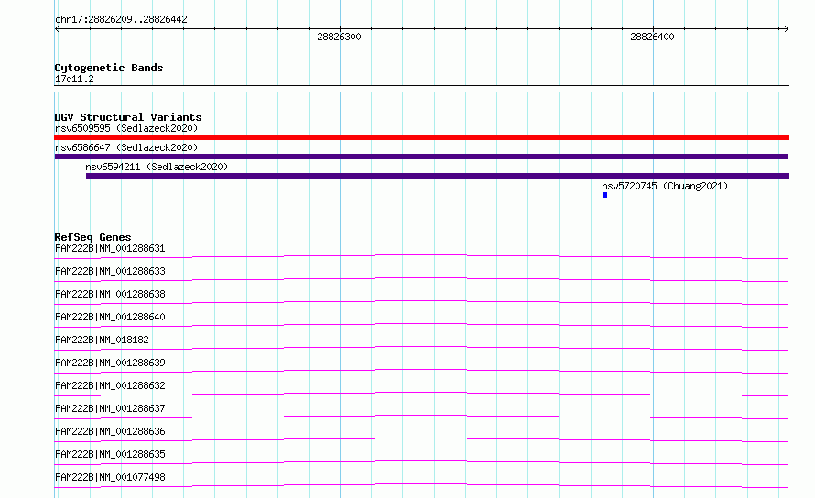
Task: Select transcript FAM222B|NM_001288640
Action: [110, 317]
